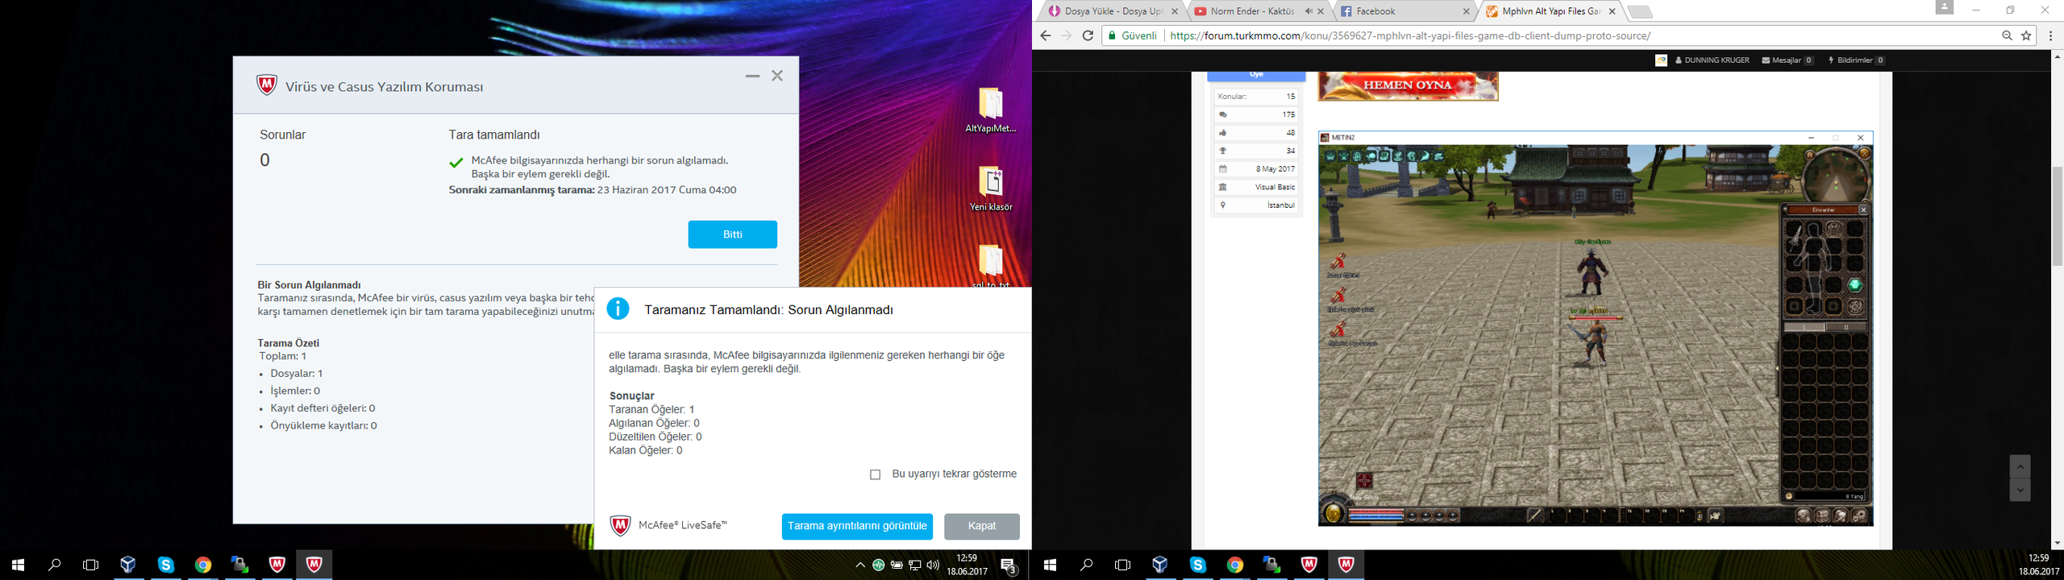The image size is (2064, 580).
Task: Open VirtualBox from the left monitor taskbar
Action: coord(128,565)
